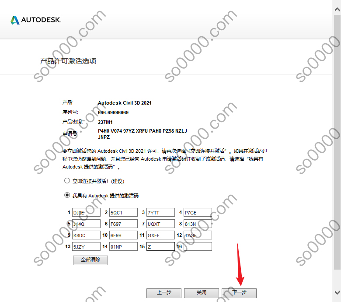Click the 全部清除 clear all button

pos(90,260)
